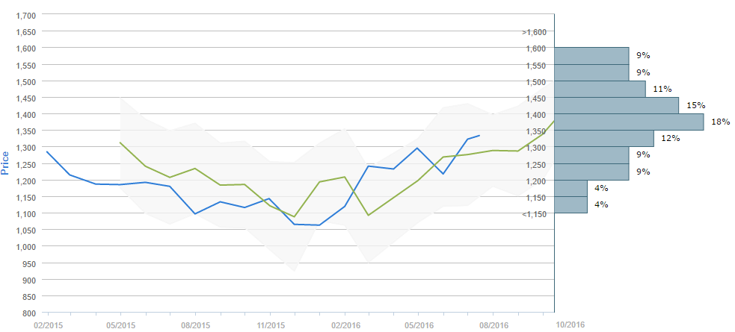The width and height of the screenshot is (735, 332).
Task: Click the blue price line's final point
Action: coord(479,135)
